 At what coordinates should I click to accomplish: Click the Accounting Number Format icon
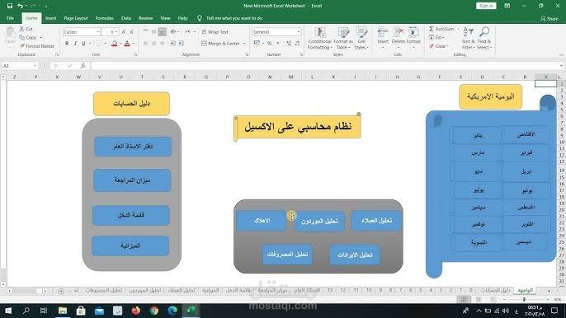click(x=257, y=44)
